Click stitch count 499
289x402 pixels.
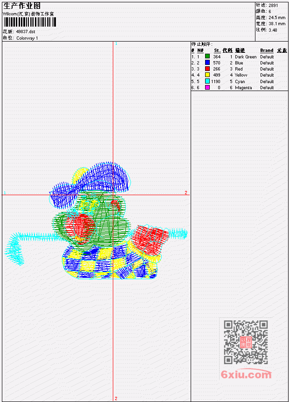pos(217,75)
